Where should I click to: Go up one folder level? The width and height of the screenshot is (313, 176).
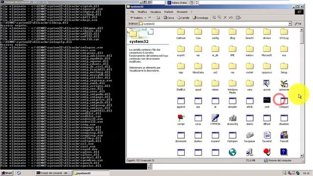158,18
